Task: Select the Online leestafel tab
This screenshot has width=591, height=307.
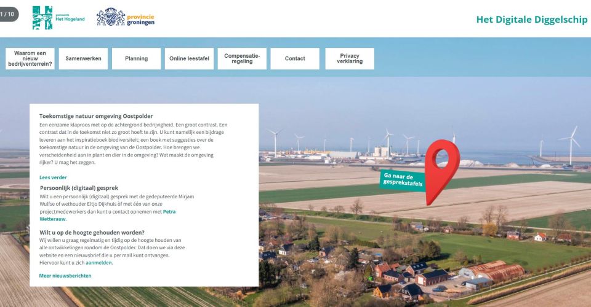Action: tap(189, 59)
